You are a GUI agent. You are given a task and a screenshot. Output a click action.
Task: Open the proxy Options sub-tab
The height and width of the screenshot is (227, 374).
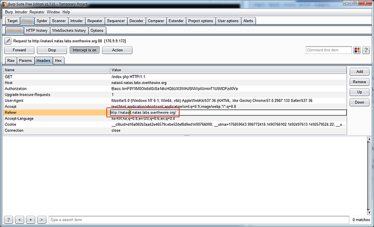[x=97, y=31]
